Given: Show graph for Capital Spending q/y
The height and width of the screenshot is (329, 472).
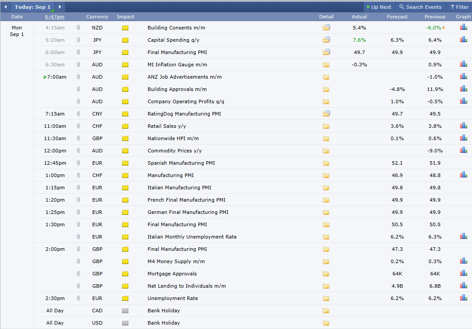Looking at the screenshot, I should [x=464, y=40].
